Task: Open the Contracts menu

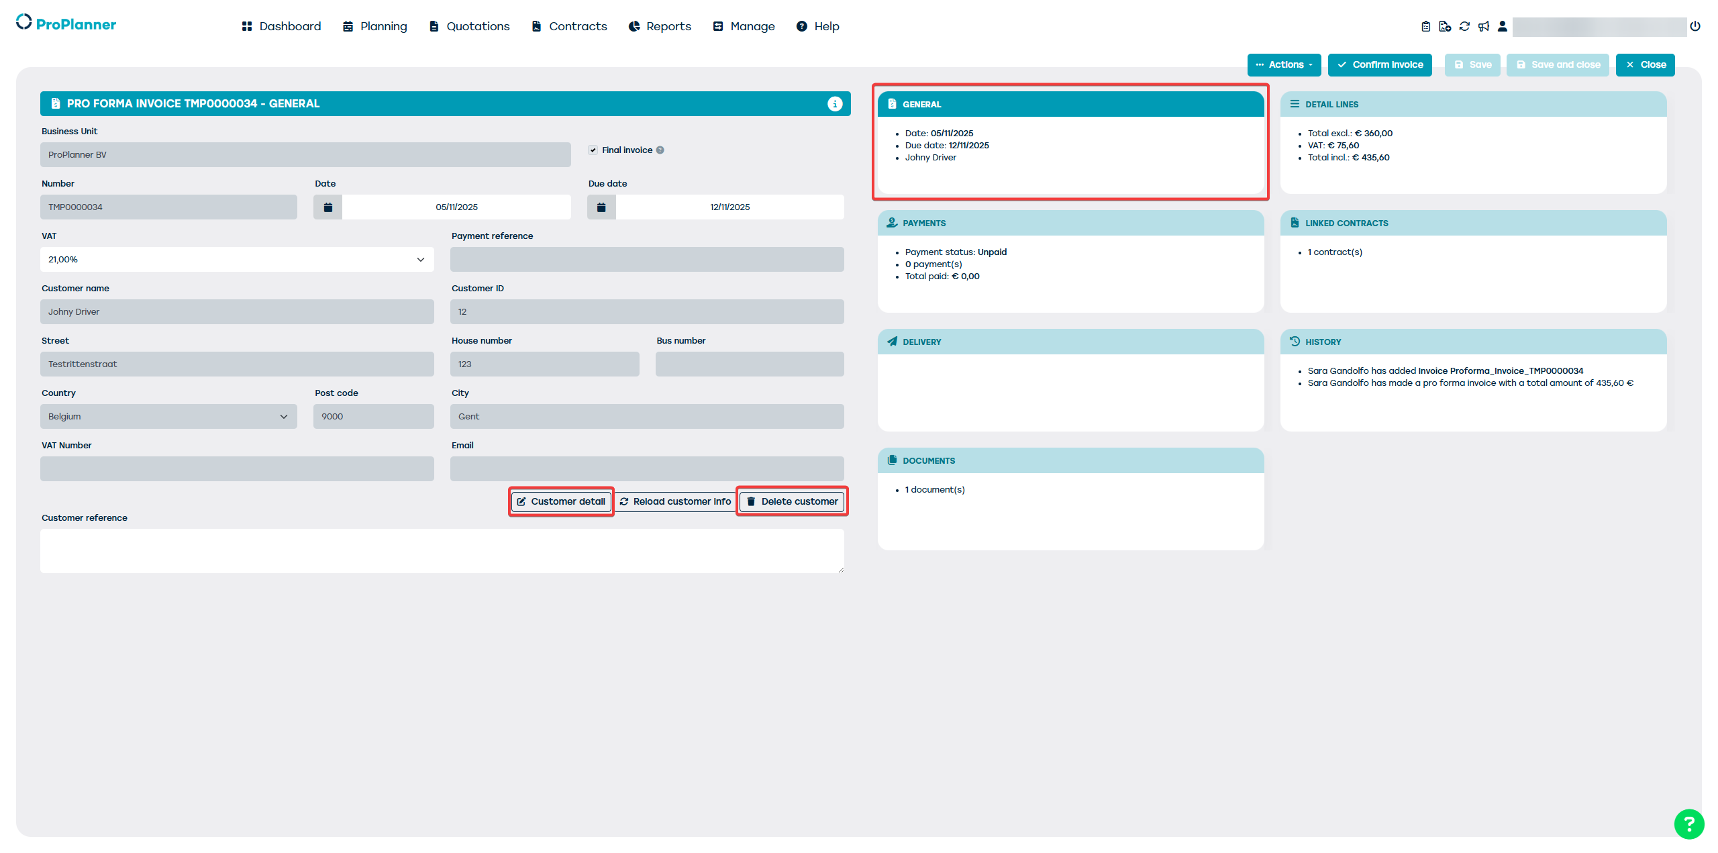Action: point(569,26)
